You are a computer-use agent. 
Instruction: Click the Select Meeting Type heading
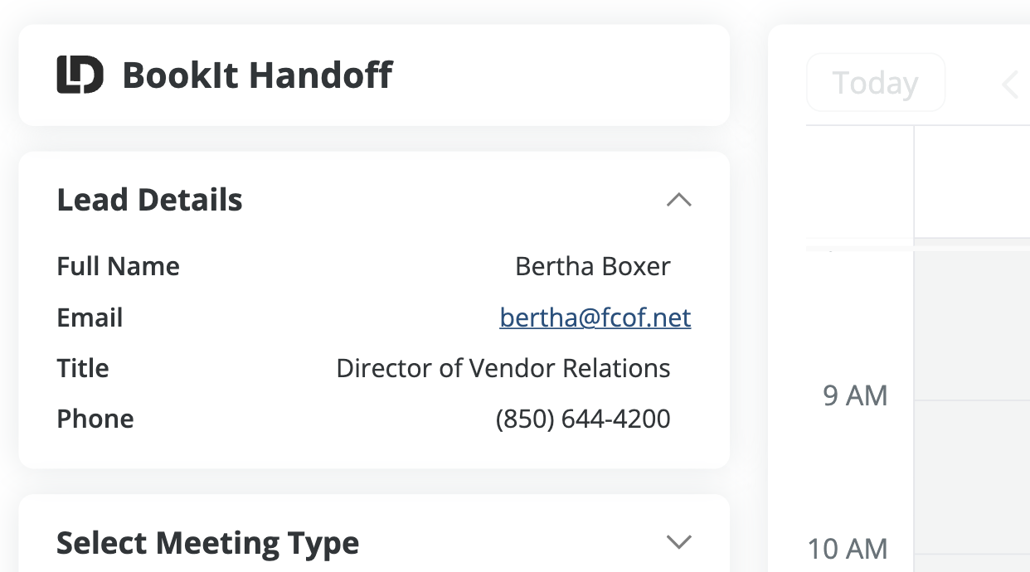tap(207, 543)
